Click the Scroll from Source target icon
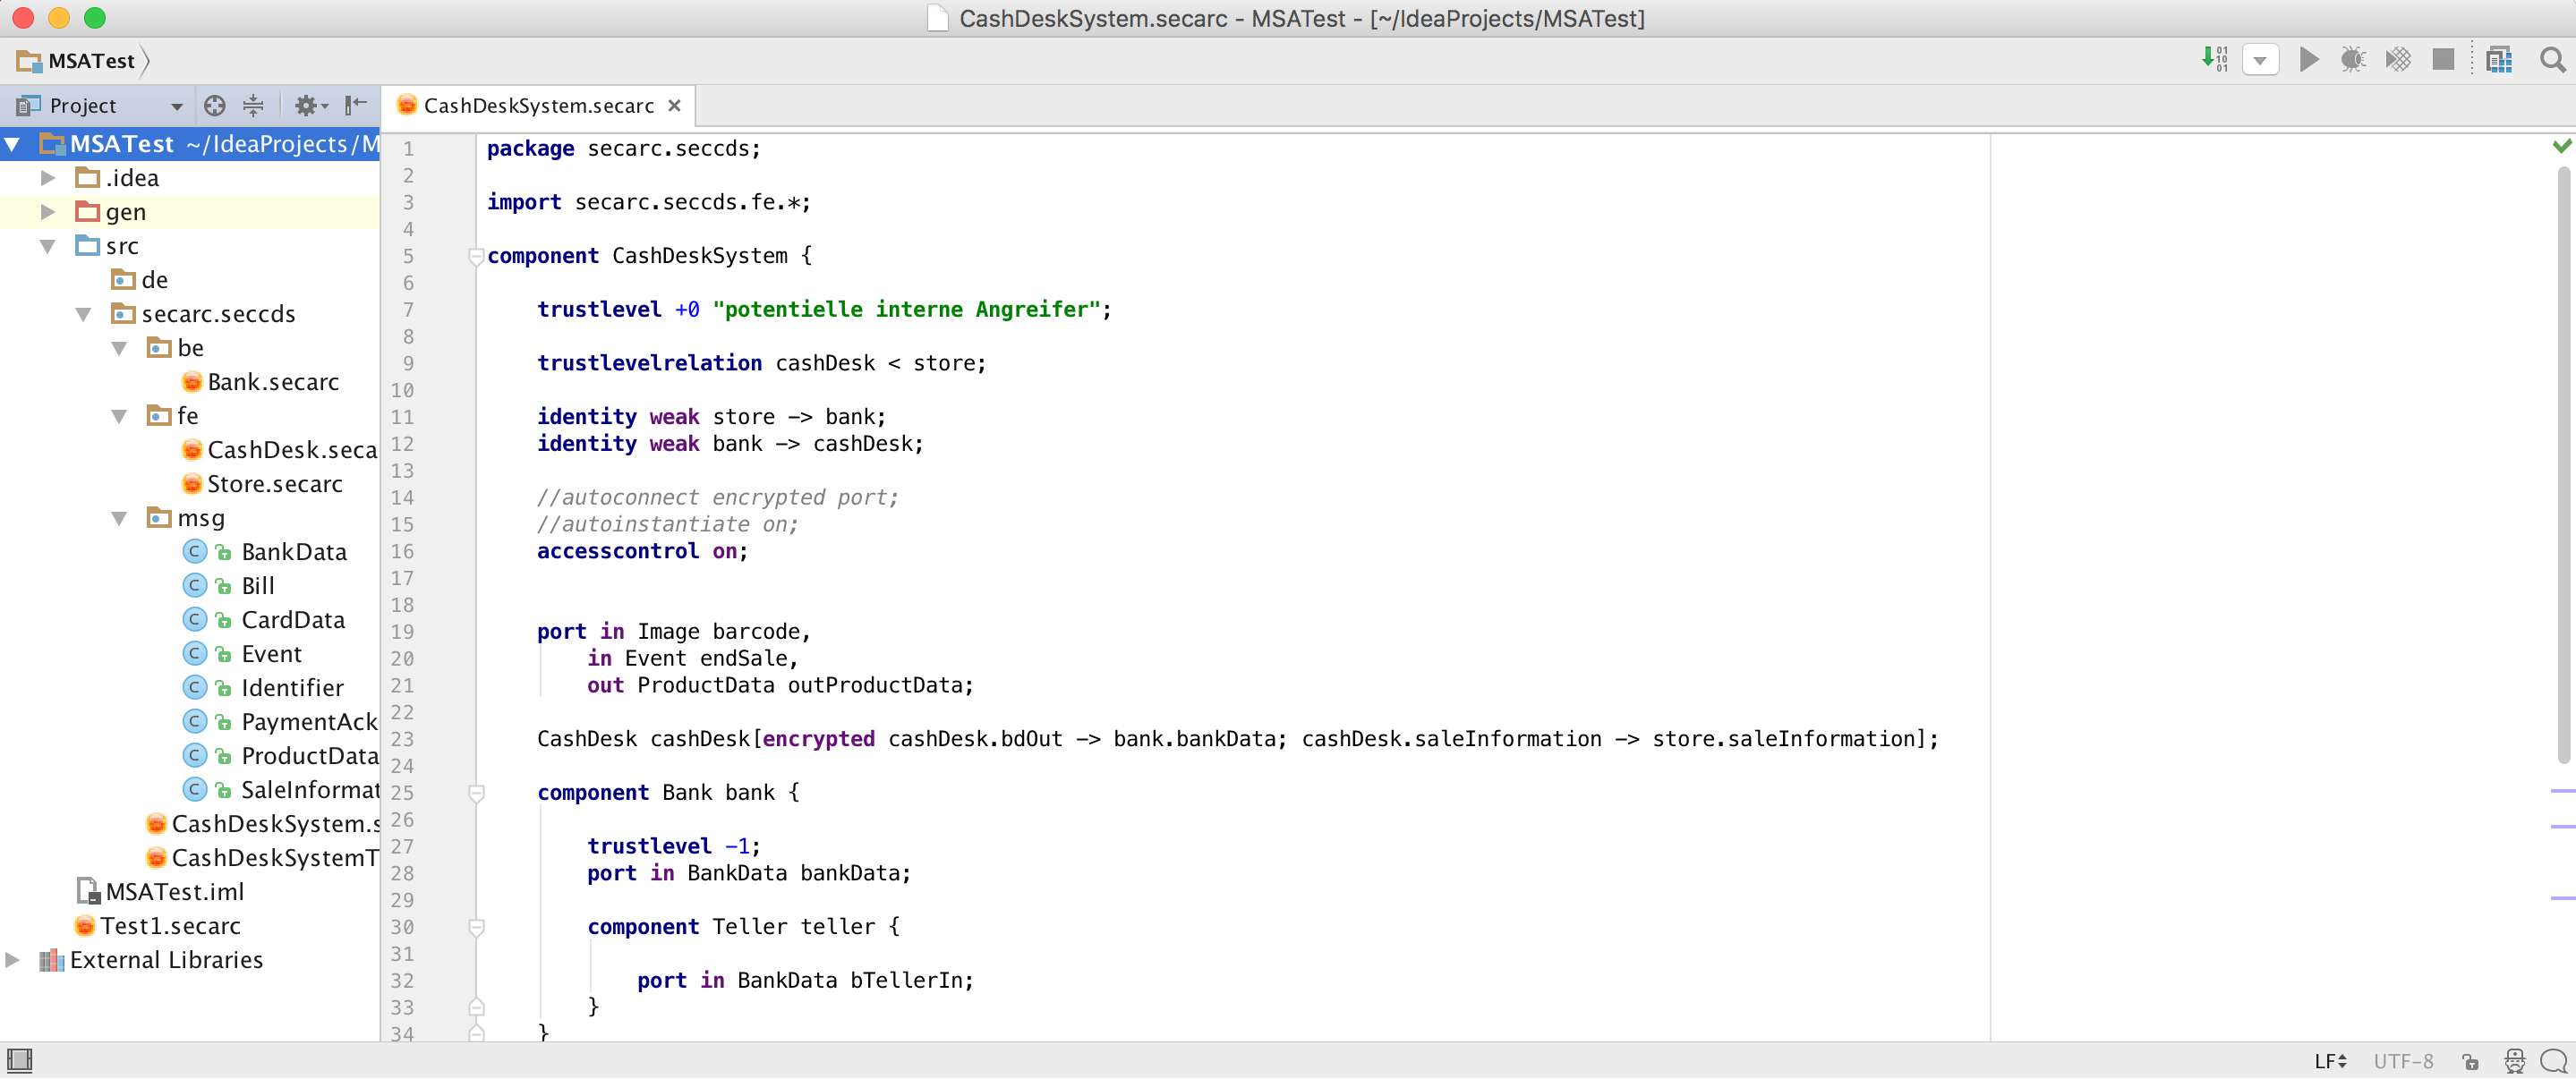The image size is (2576, 1079). 214,105
